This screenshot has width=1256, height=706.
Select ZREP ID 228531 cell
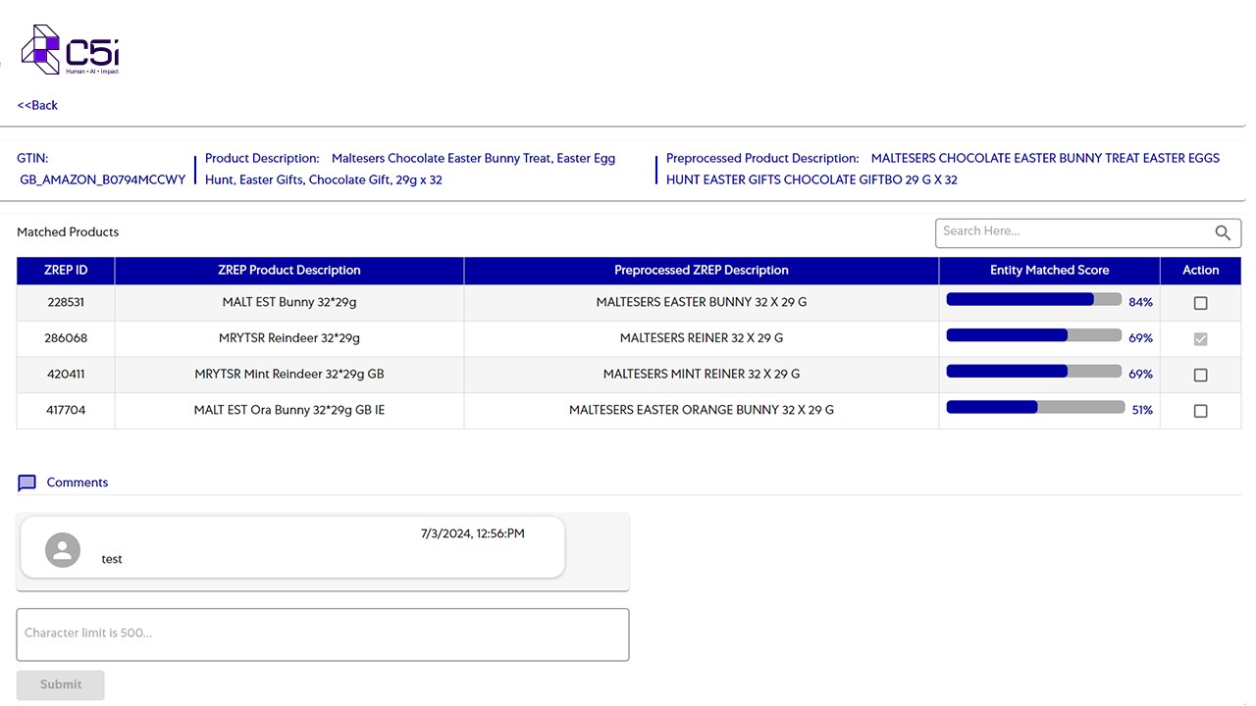(66, 303)
